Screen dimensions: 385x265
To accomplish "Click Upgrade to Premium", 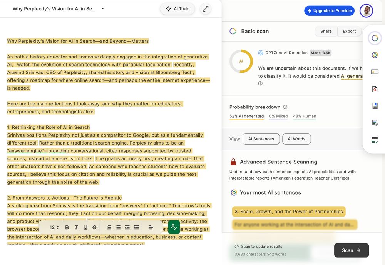I will [329, 10].
